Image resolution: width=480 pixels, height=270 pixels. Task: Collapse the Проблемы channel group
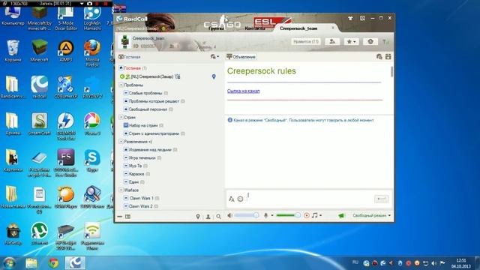pyautogui.click(x=121, y=85)
